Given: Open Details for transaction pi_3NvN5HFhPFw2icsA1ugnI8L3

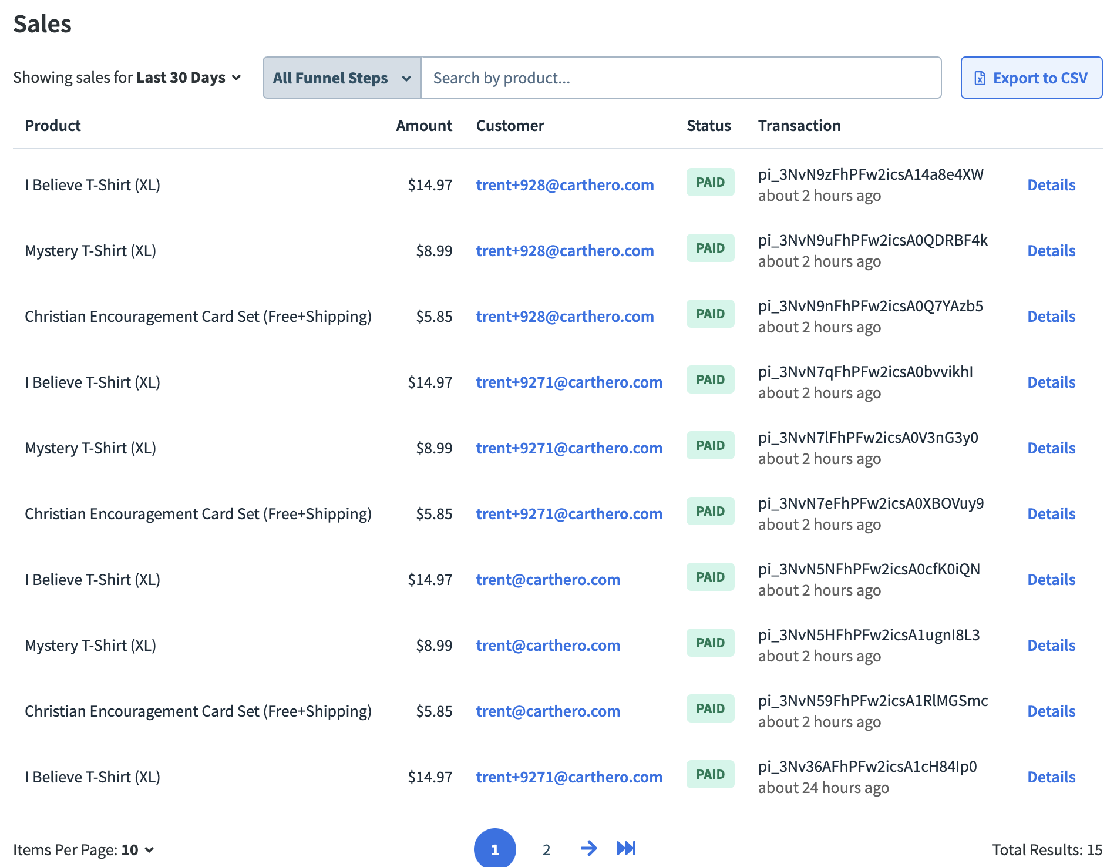Looking at the screenshot, I should pyautogui.click(x=1051, y=646).
